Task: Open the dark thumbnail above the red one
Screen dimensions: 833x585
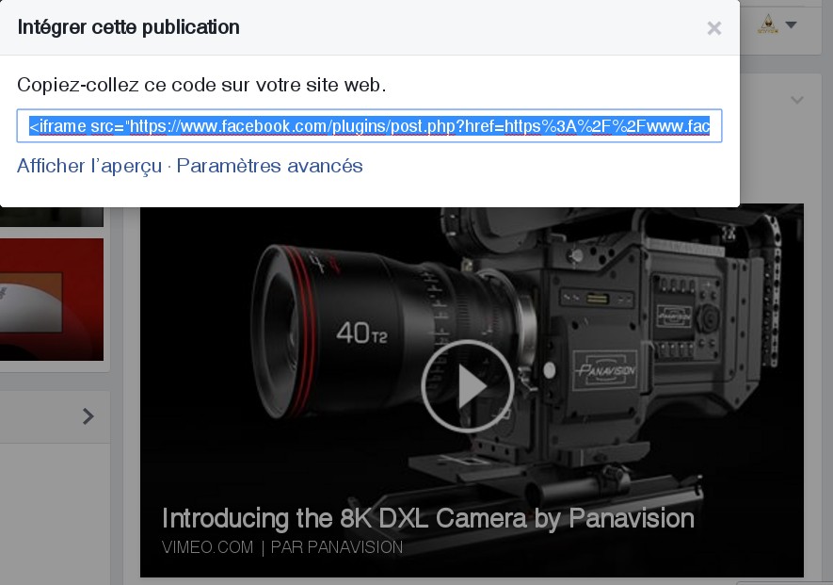Action: point(52,217)
